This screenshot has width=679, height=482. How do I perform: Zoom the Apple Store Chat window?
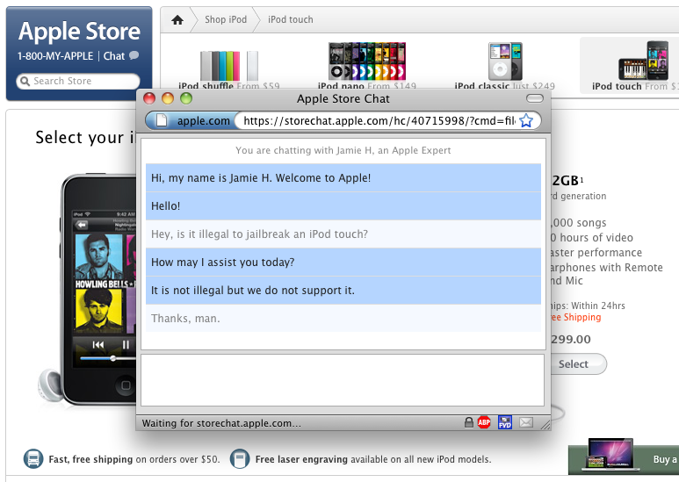click(x=186, y=98)
